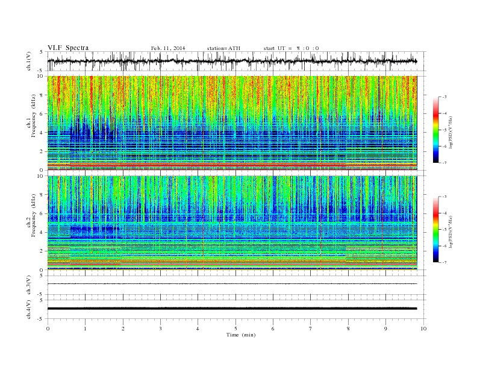
Task: Click the time axis tick label "5"
Action: point(235,329)
